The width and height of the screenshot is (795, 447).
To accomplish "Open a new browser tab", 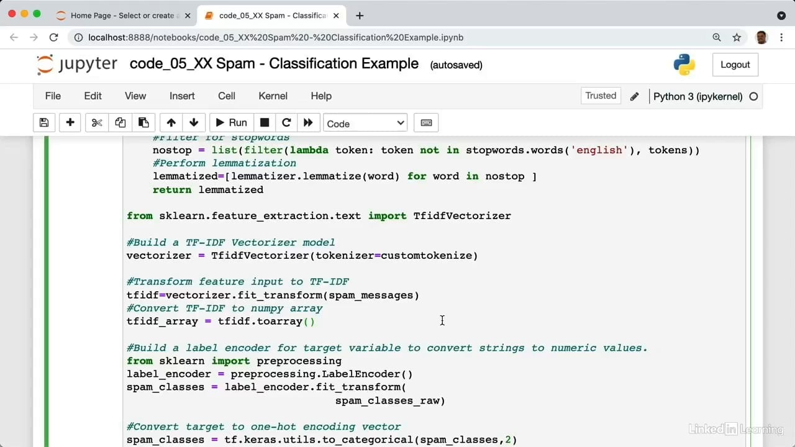I will click(x=360, y=16).
